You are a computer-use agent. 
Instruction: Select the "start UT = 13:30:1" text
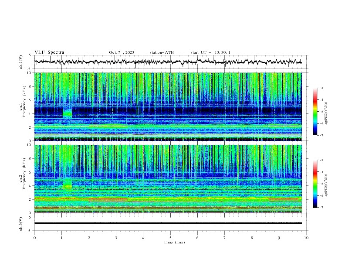click(210, 52)
